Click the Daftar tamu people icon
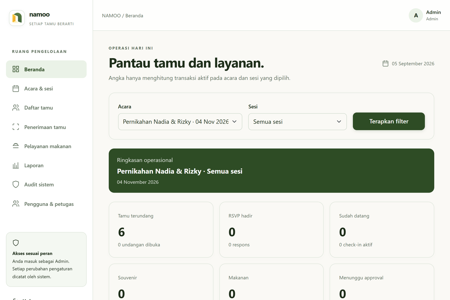The width and height of the screenshot is (450, 300). [x=16, y=108]
